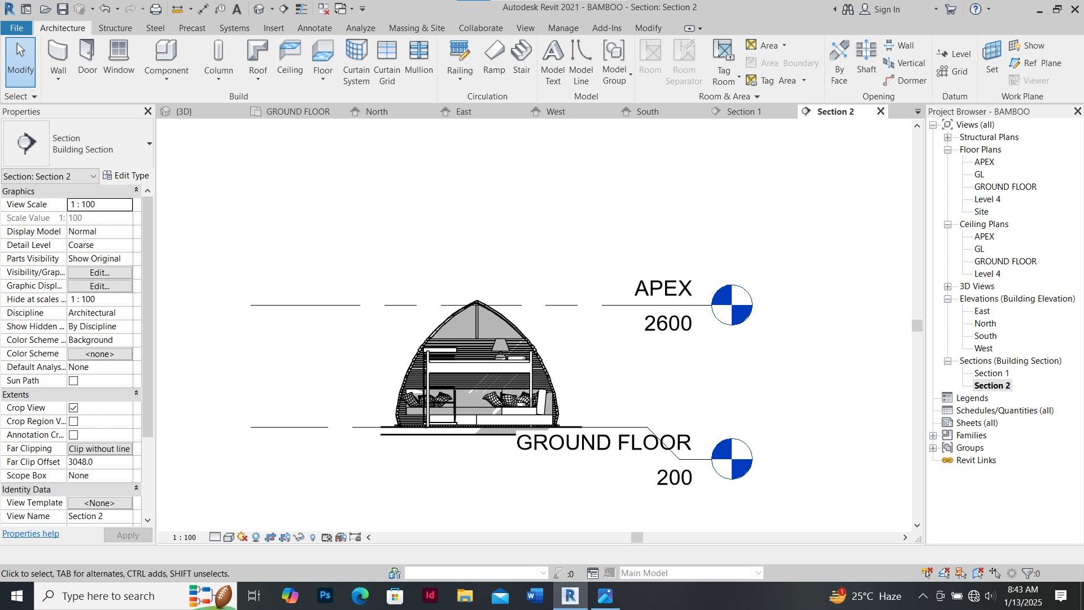Image resolution: width=1084 pixels, height=610 pixels.
Task: Click Edit Type button in Properties
Action: click(x=125, y=175)
